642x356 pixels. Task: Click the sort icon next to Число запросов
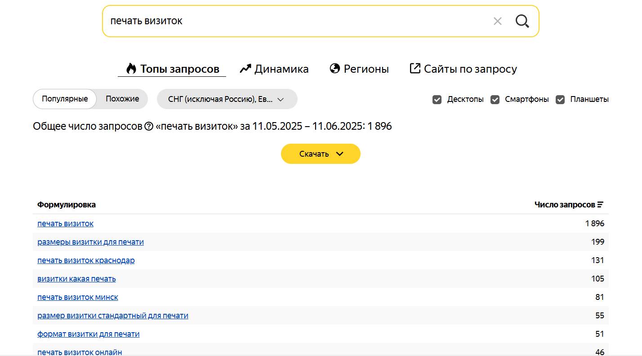click(600, 205)
